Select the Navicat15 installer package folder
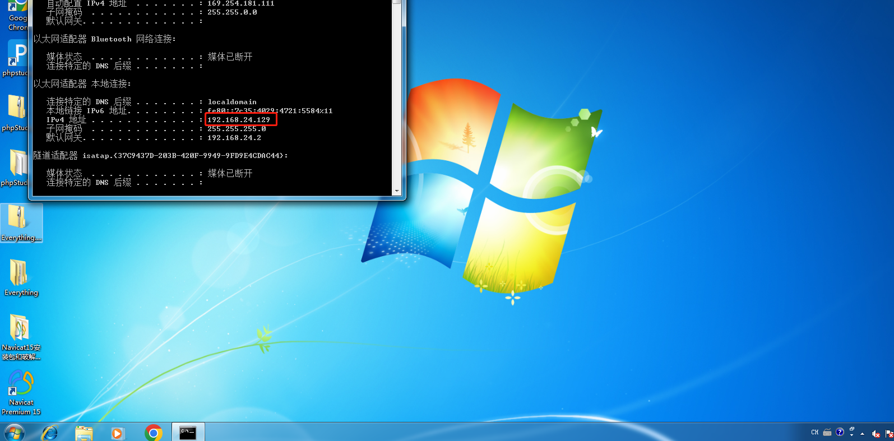894x441 pixels. (x=21, y=337)
